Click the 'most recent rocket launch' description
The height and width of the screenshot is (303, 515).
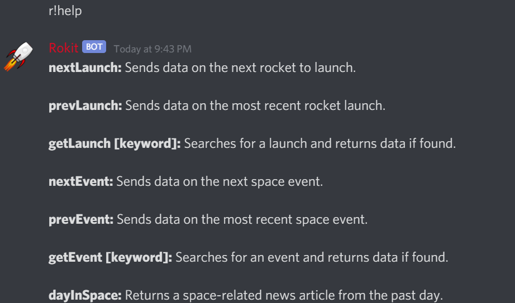pyautogui.click(x=255, y=105)
